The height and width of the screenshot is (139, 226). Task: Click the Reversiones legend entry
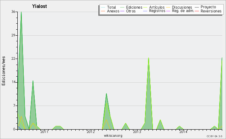[x=208, y=11]
